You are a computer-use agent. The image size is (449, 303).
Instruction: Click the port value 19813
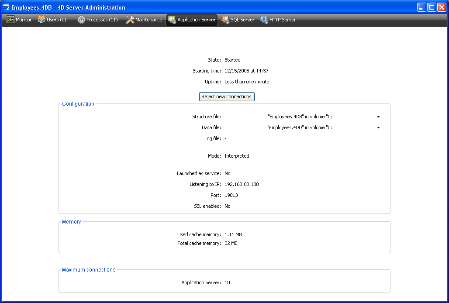pos(231,195)
